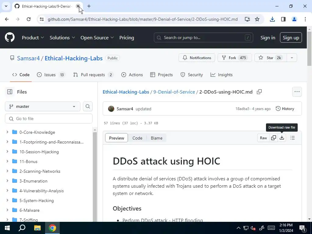The image size is (312, 234).
Task: Open Windows taskbar search
Action: click(x=22, y=228)
